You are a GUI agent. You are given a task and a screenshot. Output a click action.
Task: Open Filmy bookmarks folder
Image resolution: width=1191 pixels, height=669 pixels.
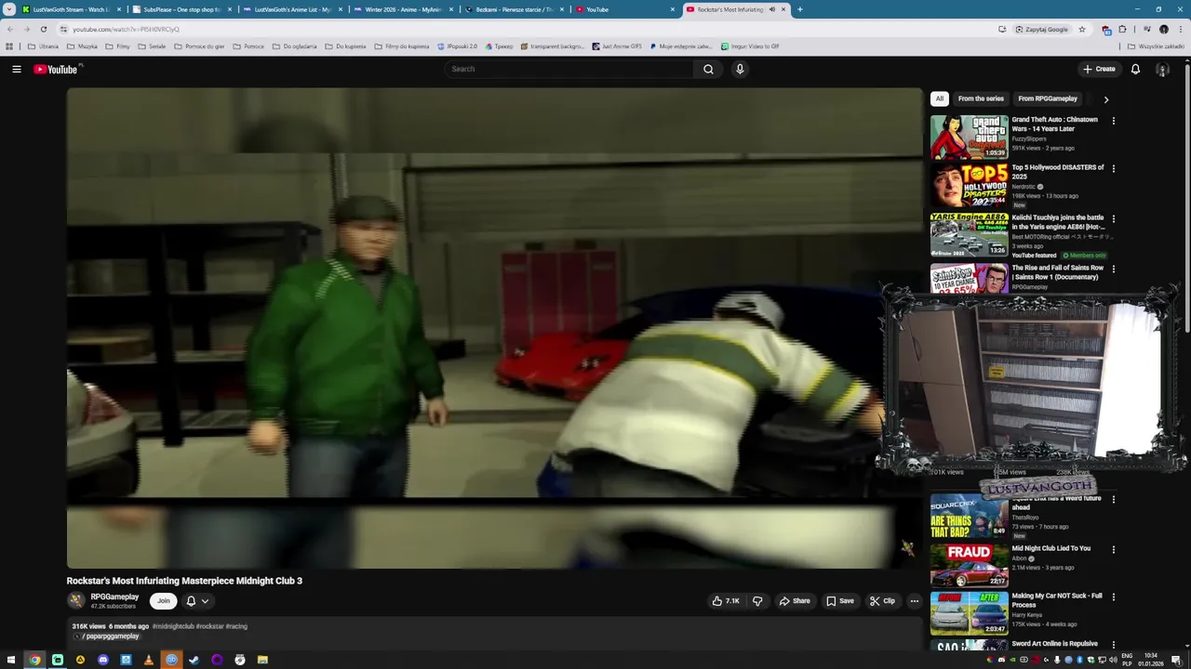[118, 46]
